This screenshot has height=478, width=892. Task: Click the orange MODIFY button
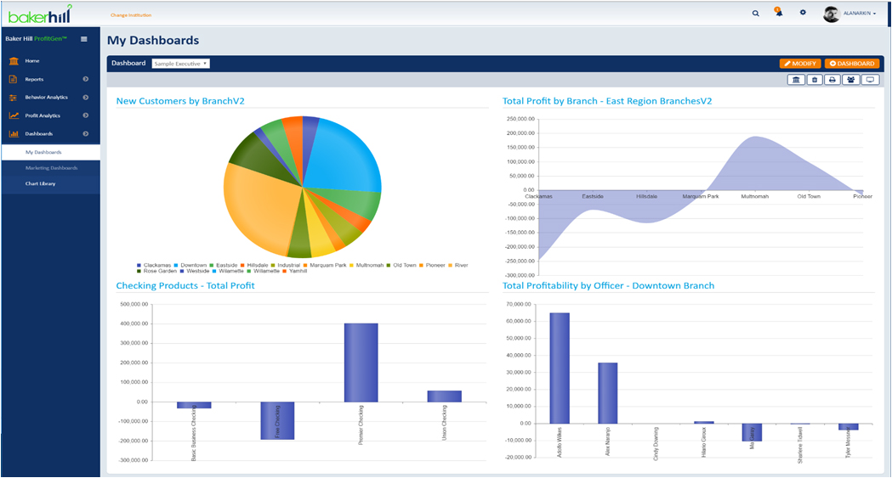[x=799, y=64]
